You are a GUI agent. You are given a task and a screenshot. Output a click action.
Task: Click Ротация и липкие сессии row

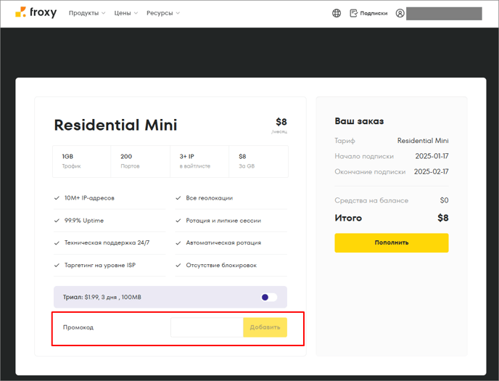click(x=231, y=221)
